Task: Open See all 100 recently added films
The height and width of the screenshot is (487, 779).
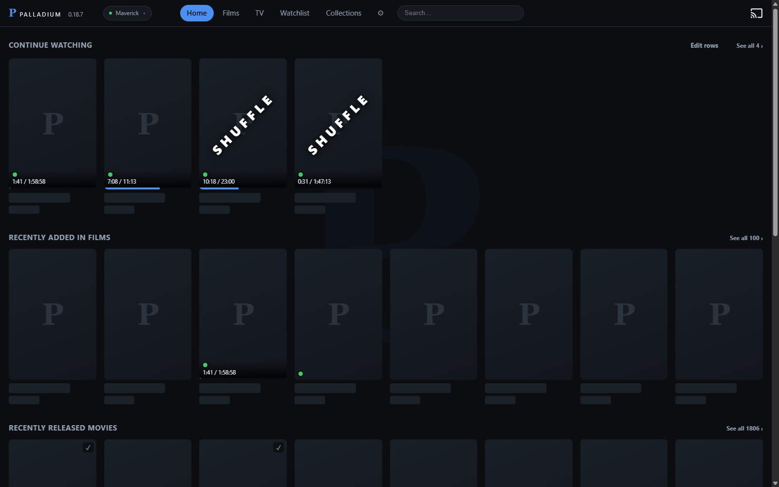Action: pos(746,238)
